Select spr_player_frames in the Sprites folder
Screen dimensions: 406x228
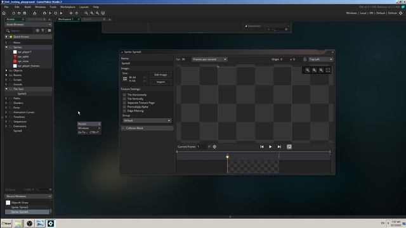[29, 66]
